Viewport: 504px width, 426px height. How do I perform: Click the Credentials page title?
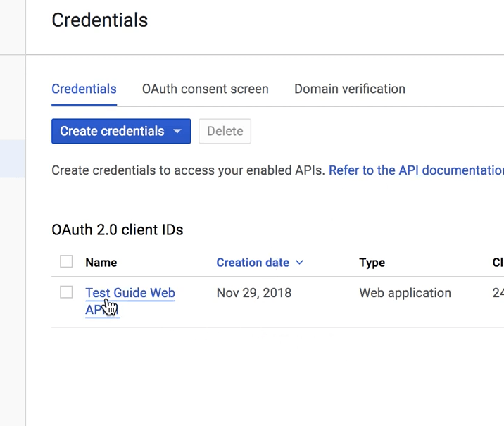(100, 20)
